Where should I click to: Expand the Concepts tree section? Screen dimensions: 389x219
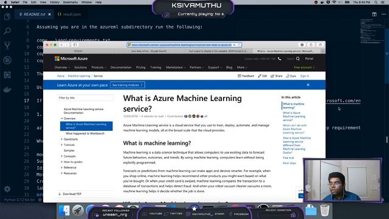pyautogui.click(x=68, y=156)
